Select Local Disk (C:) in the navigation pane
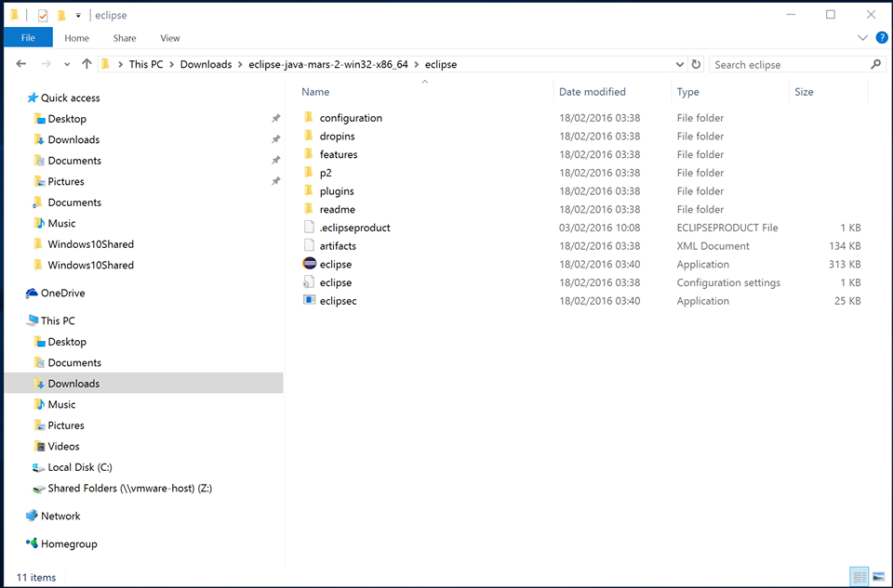This screenshot has width=893, height=588. click(80, 467)
